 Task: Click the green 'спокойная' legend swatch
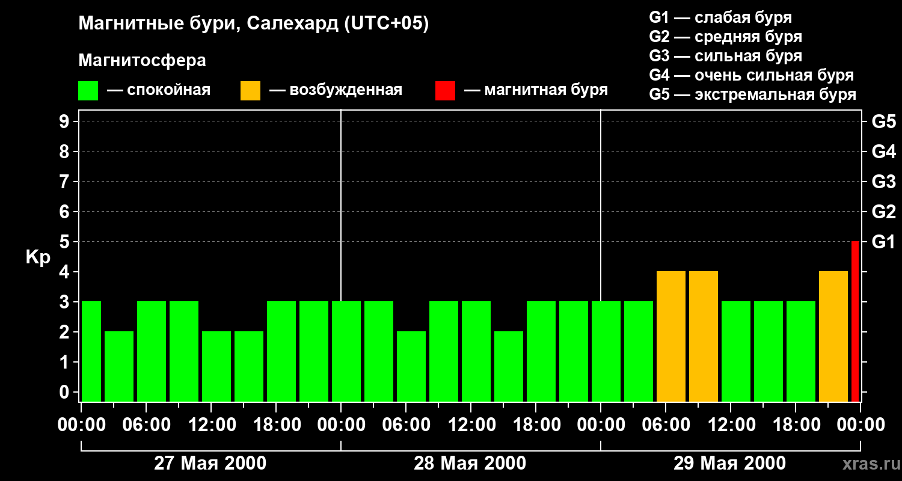click(88, 91)
